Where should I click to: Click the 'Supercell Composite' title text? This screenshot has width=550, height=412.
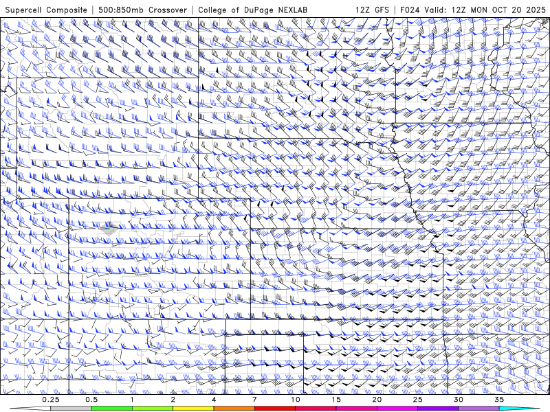(x=46, y=10)
